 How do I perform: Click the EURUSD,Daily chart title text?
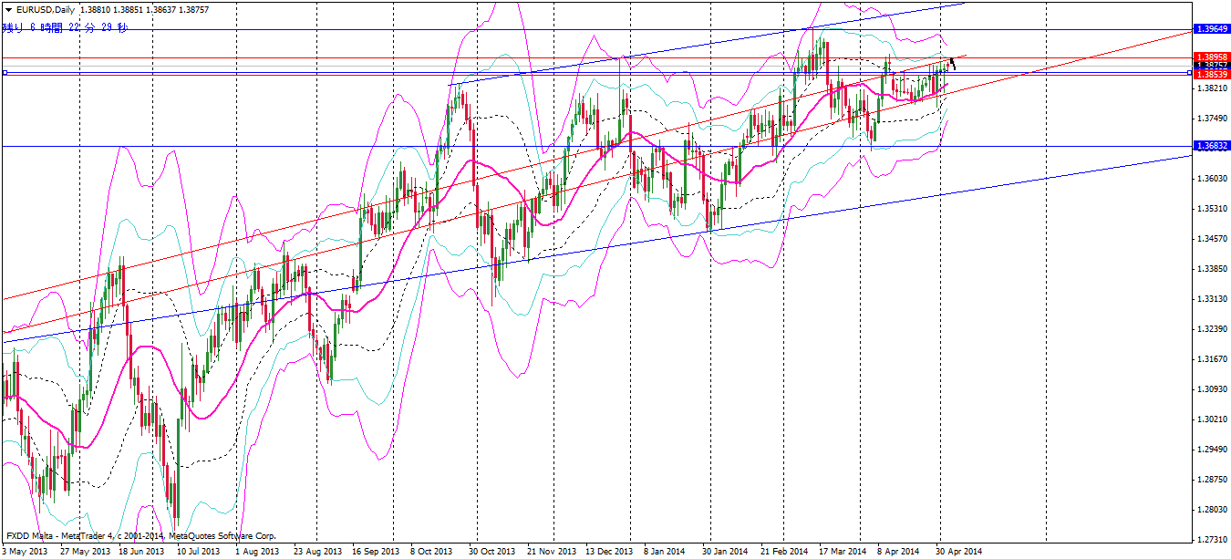tap(46, 9)
